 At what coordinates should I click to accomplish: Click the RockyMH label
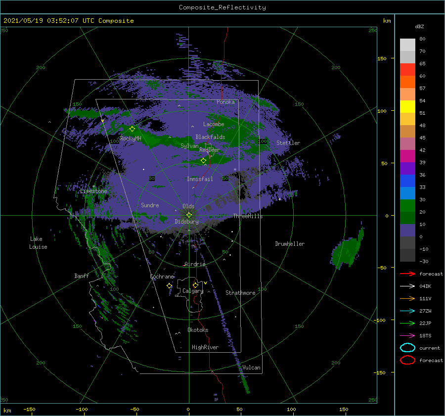[131, 139]
